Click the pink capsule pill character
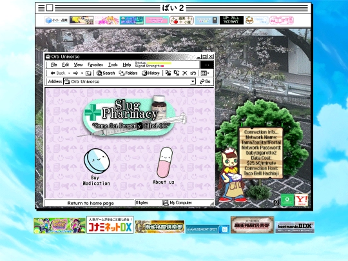Screen dimensions: 348x261 (x=165, y=162)
